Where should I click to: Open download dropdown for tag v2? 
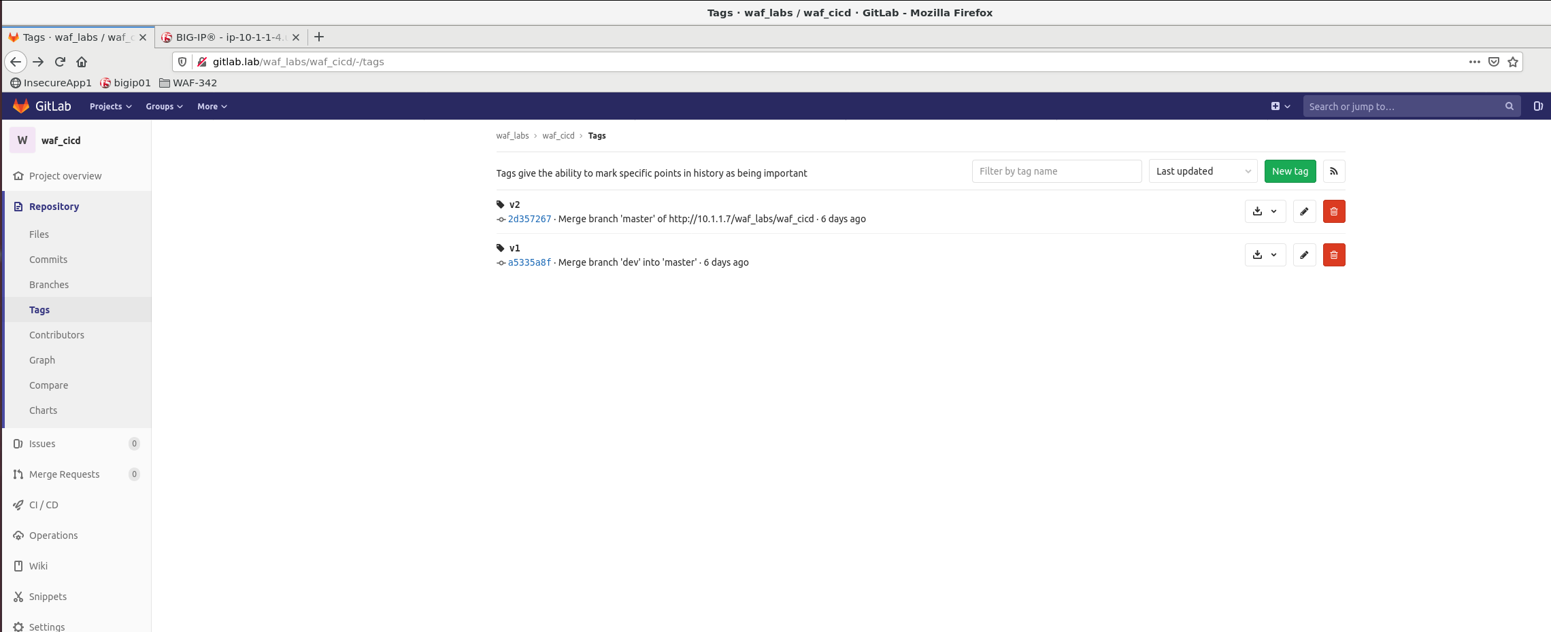point(1265,211)
